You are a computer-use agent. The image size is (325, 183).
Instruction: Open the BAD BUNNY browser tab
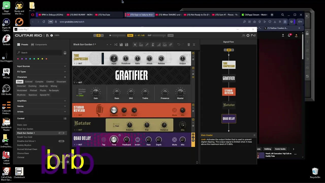coord(79,15)
